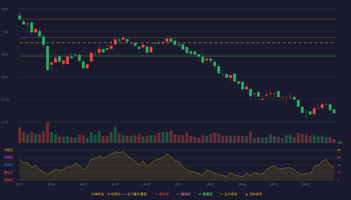Select the 拉升区 zone label

click(x=9, y=165)
